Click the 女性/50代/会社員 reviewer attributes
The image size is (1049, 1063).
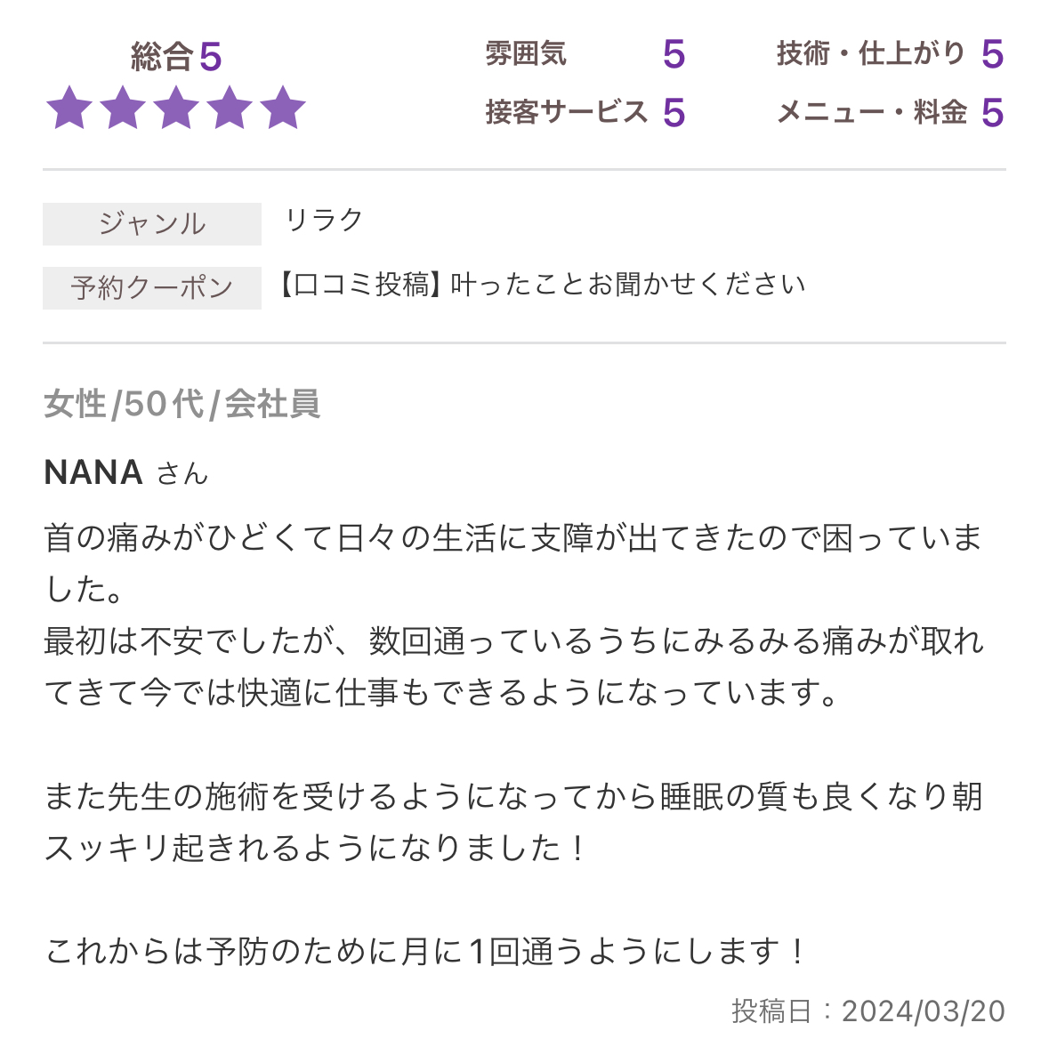182,404
